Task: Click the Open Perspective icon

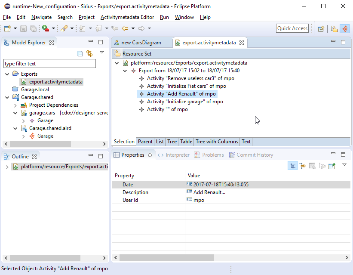Action: [321, 29]
